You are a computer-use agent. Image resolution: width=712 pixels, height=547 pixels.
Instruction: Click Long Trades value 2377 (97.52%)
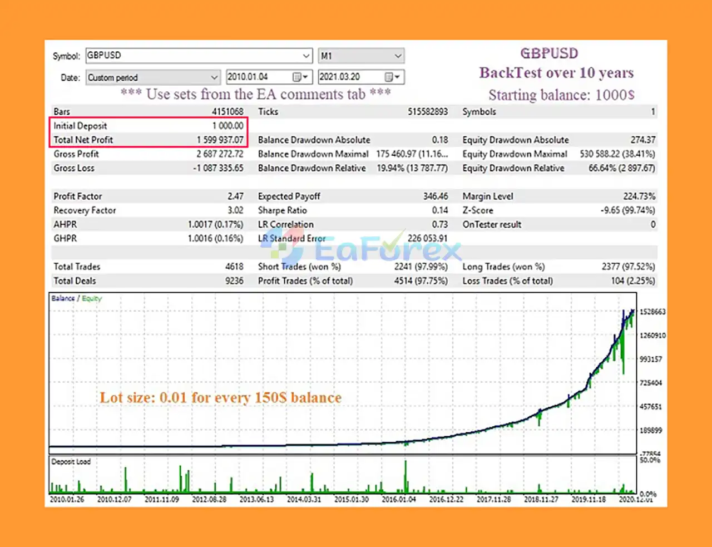tap(629, 267)
